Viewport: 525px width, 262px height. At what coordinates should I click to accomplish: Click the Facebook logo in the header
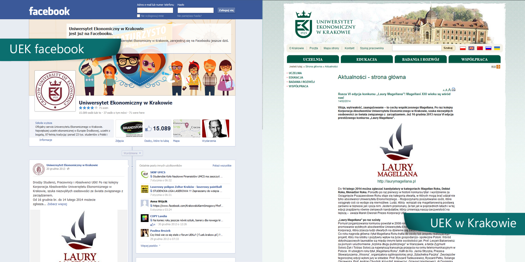tap(49, 11)
